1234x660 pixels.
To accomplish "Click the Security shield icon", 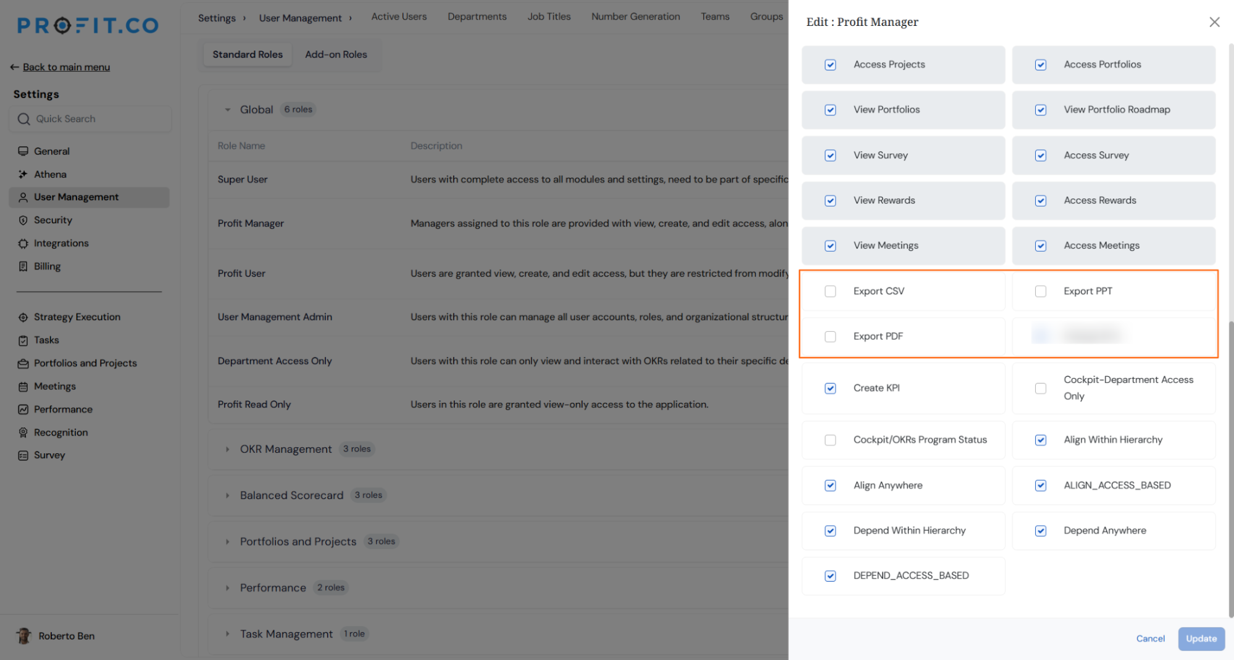I will point(23,220).
